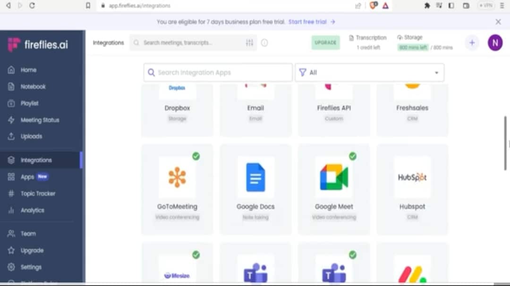Viewport: 510px width, 286px height.
Task: Click the browser share icon
Action: click(358, 6)
